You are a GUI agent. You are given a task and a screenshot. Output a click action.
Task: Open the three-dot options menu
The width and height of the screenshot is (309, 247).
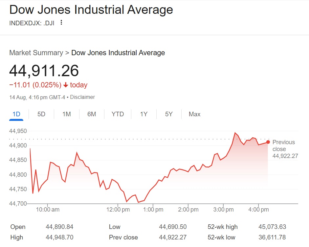coord(61,22)
